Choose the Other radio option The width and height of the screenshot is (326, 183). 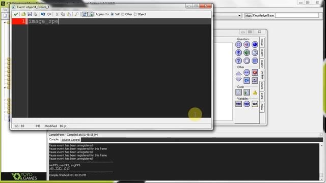[x=127, y=14]
